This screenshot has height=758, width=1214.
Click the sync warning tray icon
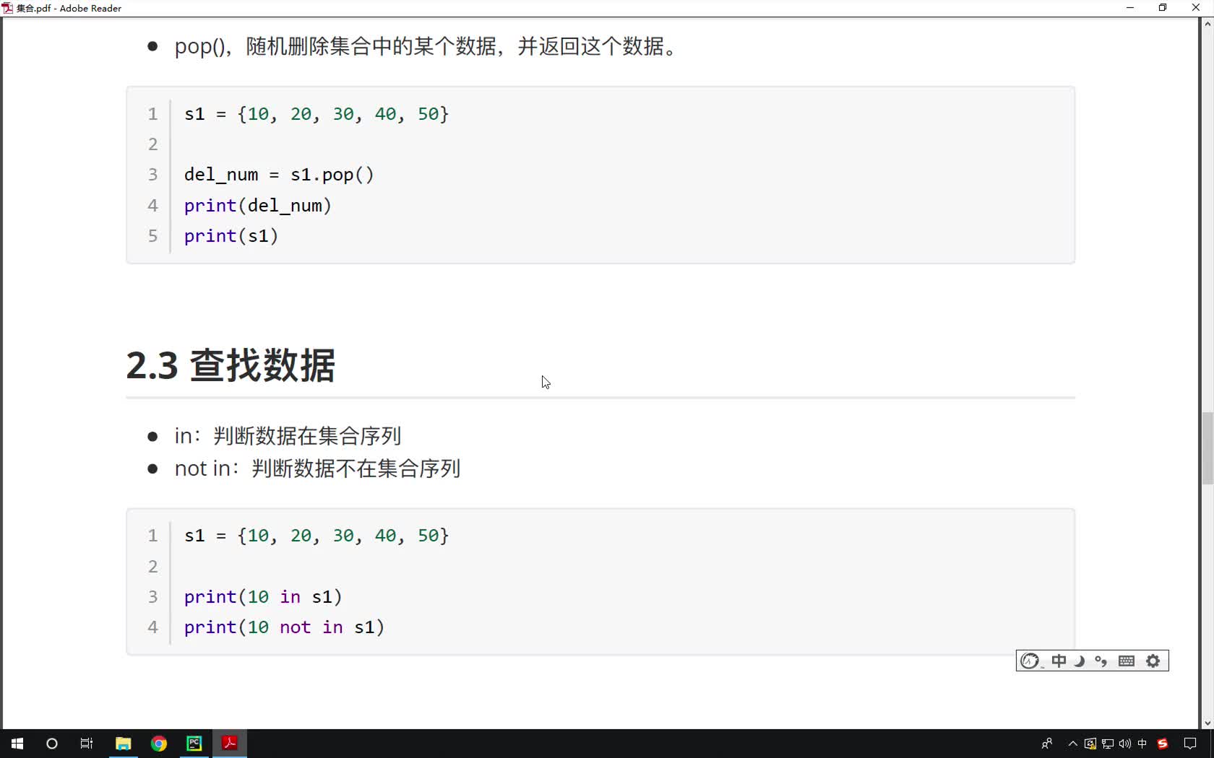coord(1090,744)
